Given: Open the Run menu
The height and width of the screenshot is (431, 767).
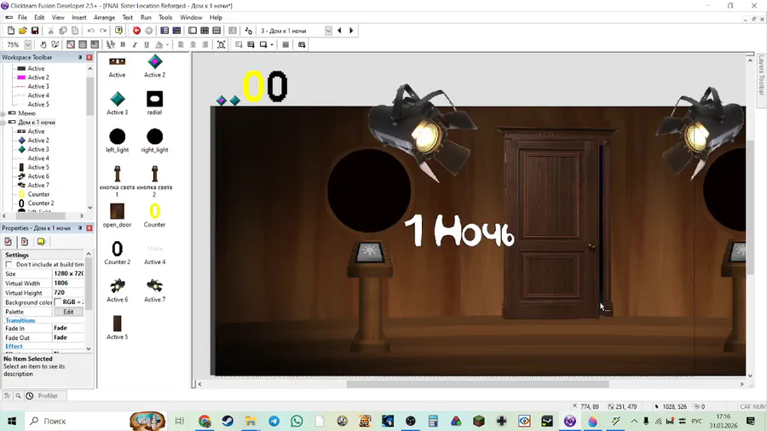Looking at the screenshot, I should [x=146, y=17].
